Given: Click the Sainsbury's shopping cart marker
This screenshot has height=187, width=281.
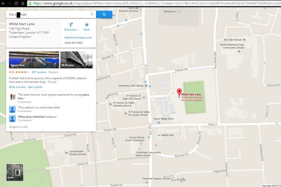Looking at the screenshot, I should coord(179,12).
